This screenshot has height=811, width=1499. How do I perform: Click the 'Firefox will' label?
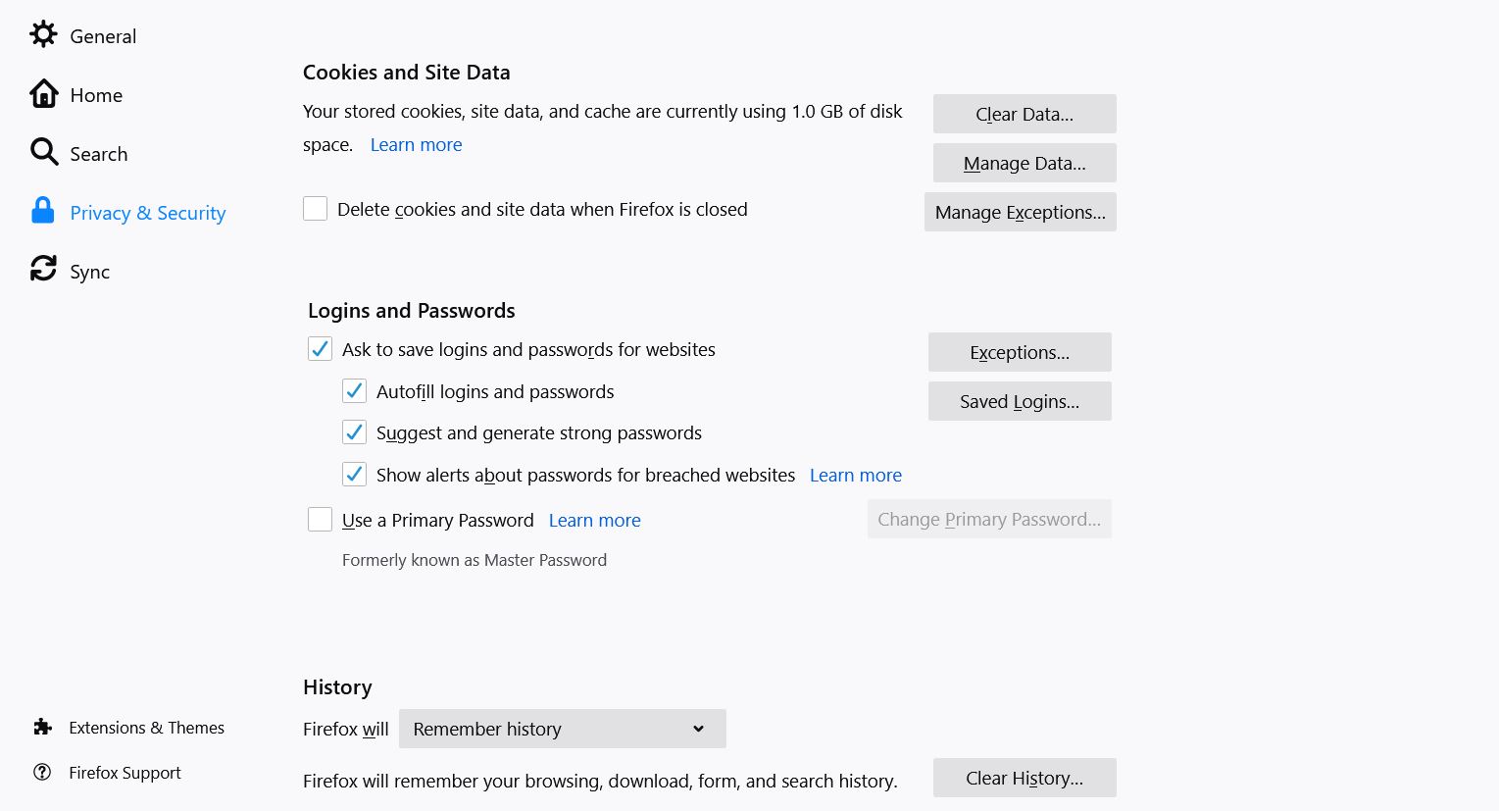point(346,730)
